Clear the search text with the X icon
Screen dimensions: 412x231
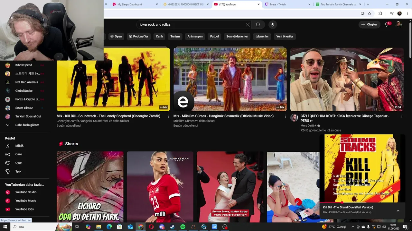(x=248, y=25)
